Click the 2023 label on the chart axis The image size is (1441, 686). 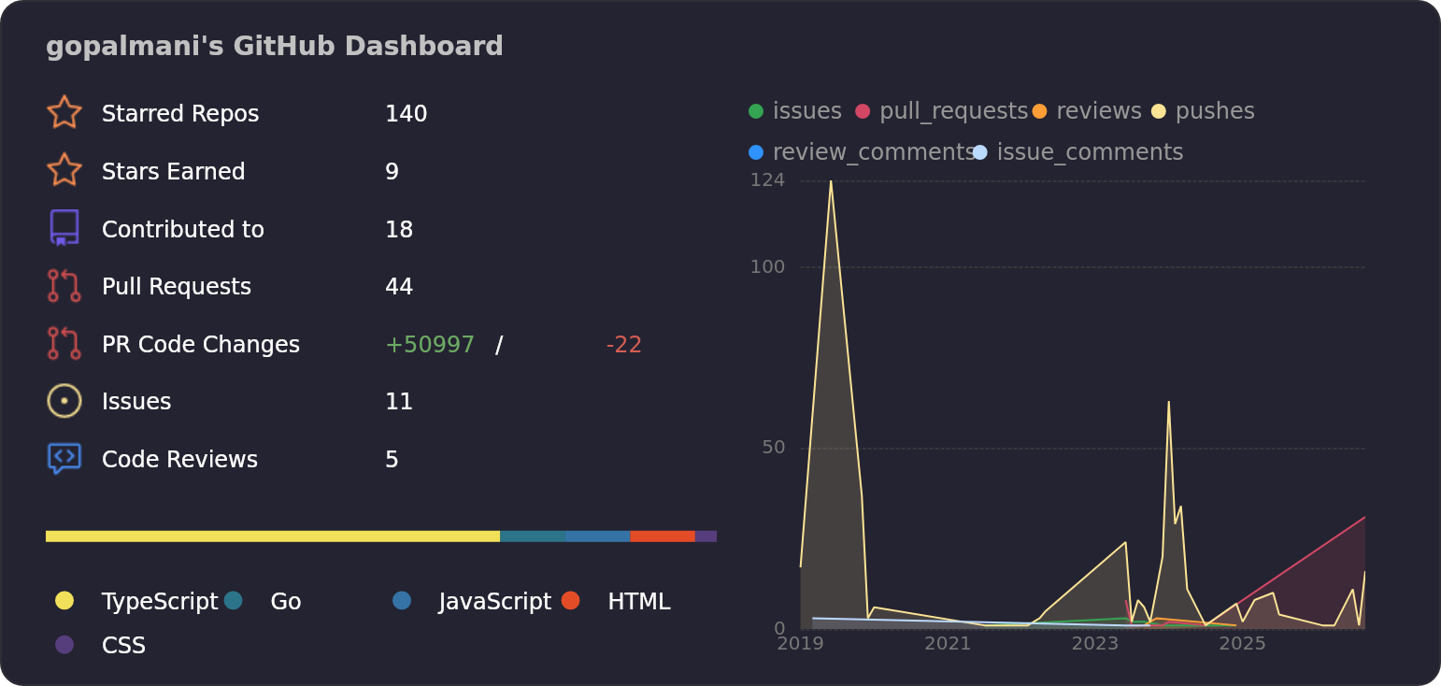pyautogui.click(x=1094, y=643)
